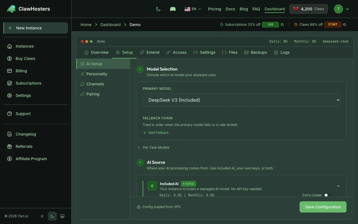Click the 4,200 Claws balance badge
The image size is (358, 224).
pyautogui.click(x=308, y=9)
